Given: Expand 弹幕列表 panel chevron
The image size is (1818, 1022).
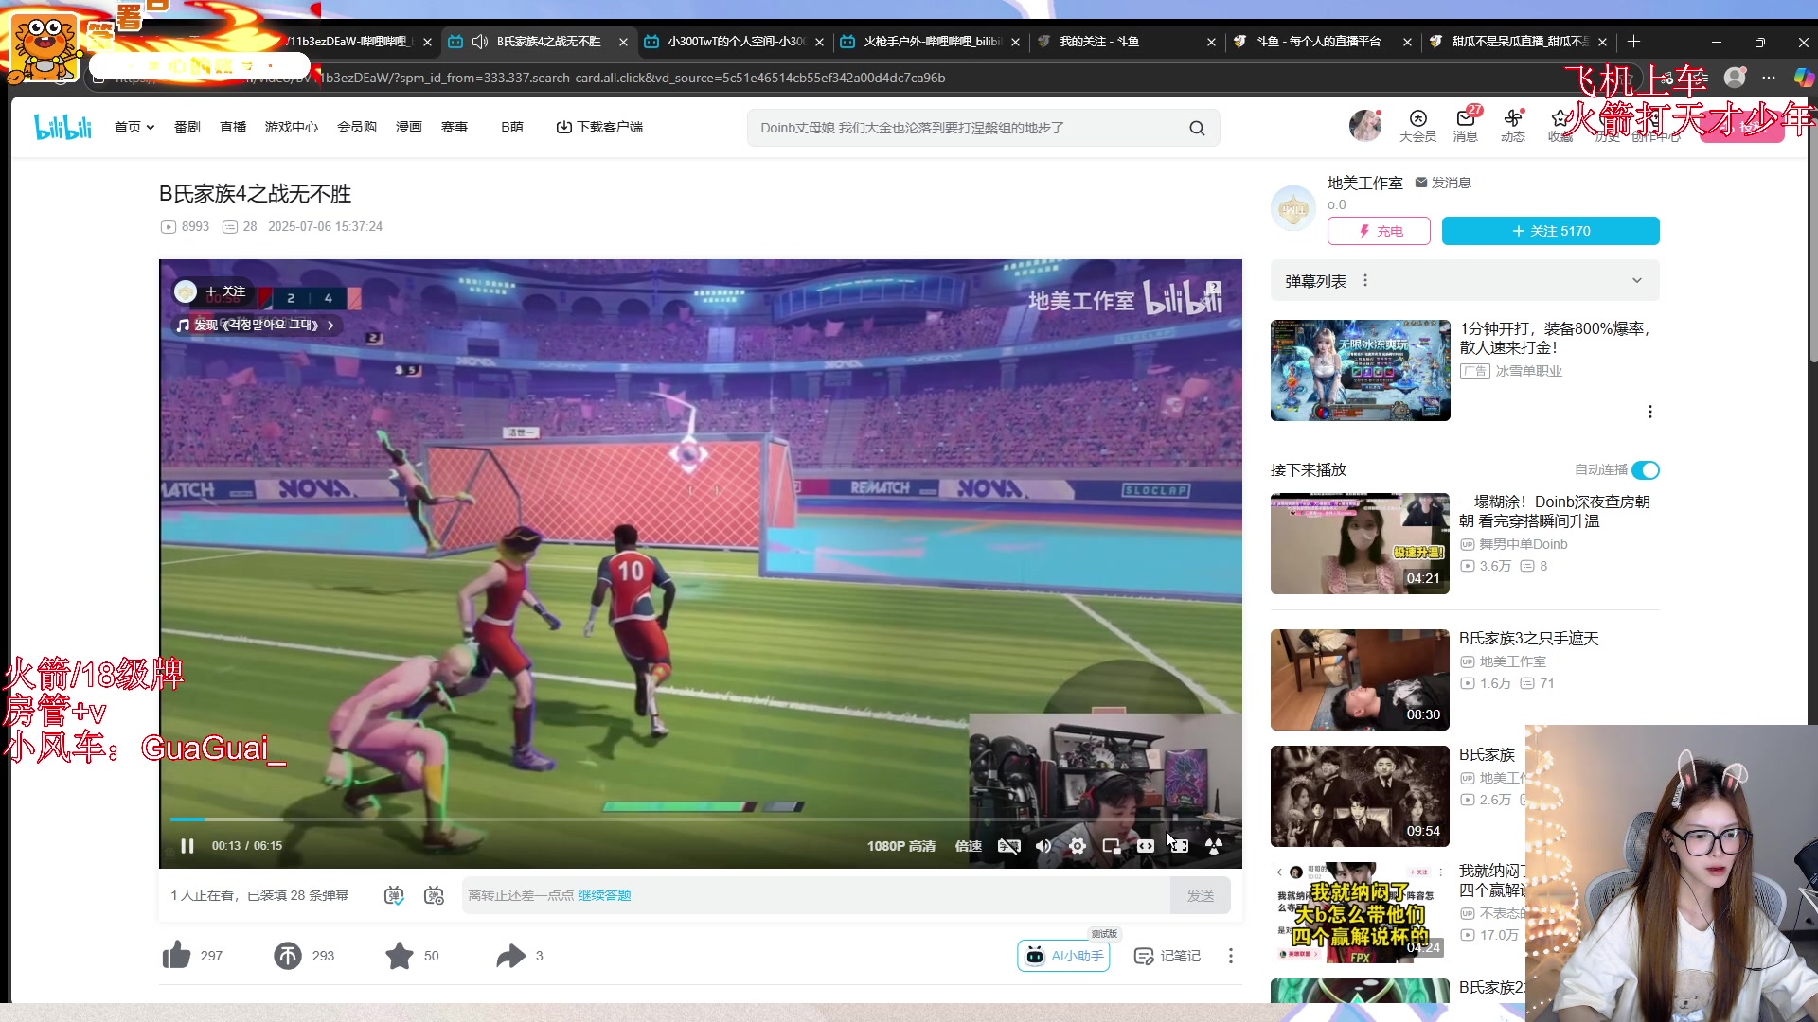Looking at the screenshot, I should click(1637, 281).
